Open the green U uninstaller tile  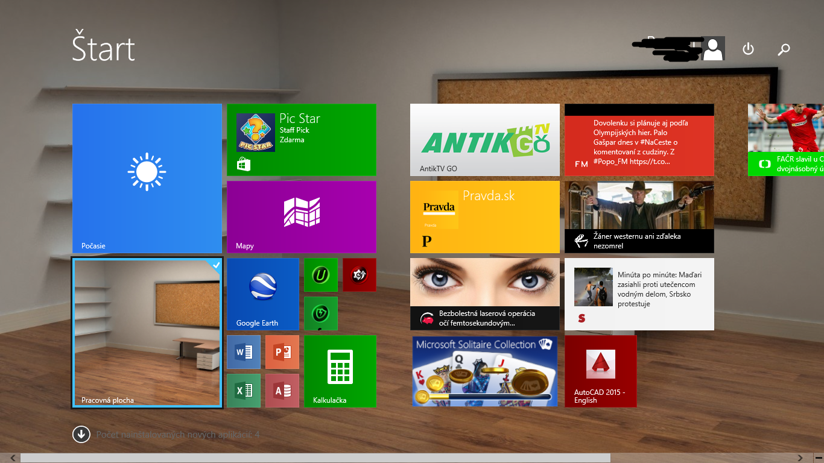[321, 275]
